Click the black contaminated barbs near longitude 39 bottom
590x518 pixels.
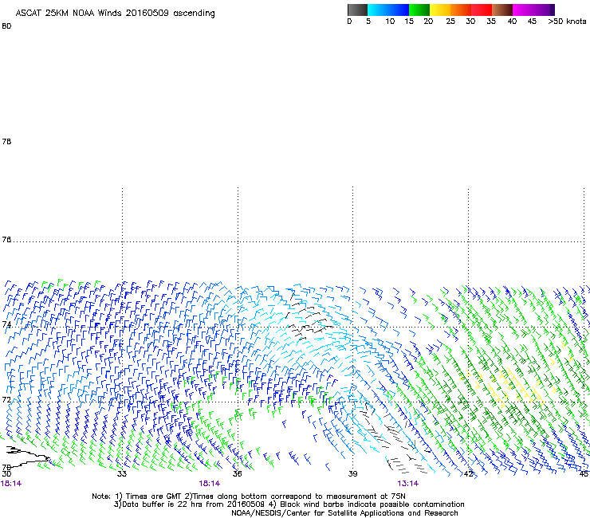tap(395, 438)
